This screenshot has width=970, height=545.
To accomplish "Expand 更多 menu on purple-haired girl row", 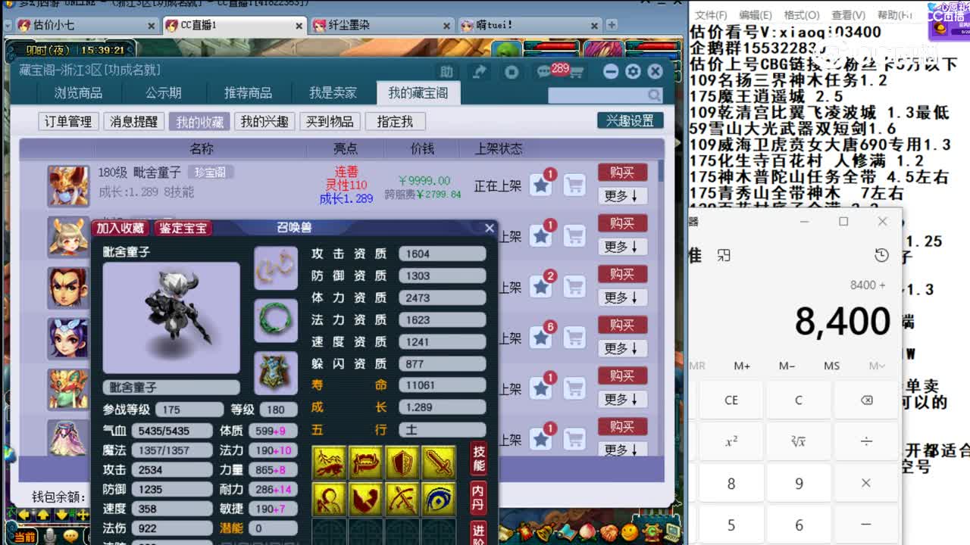I will point(621,348).
